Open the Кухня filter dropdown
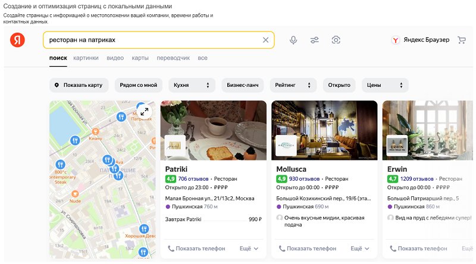The height and width of the screenshot is (264, 476). click(x=192, y=85)
